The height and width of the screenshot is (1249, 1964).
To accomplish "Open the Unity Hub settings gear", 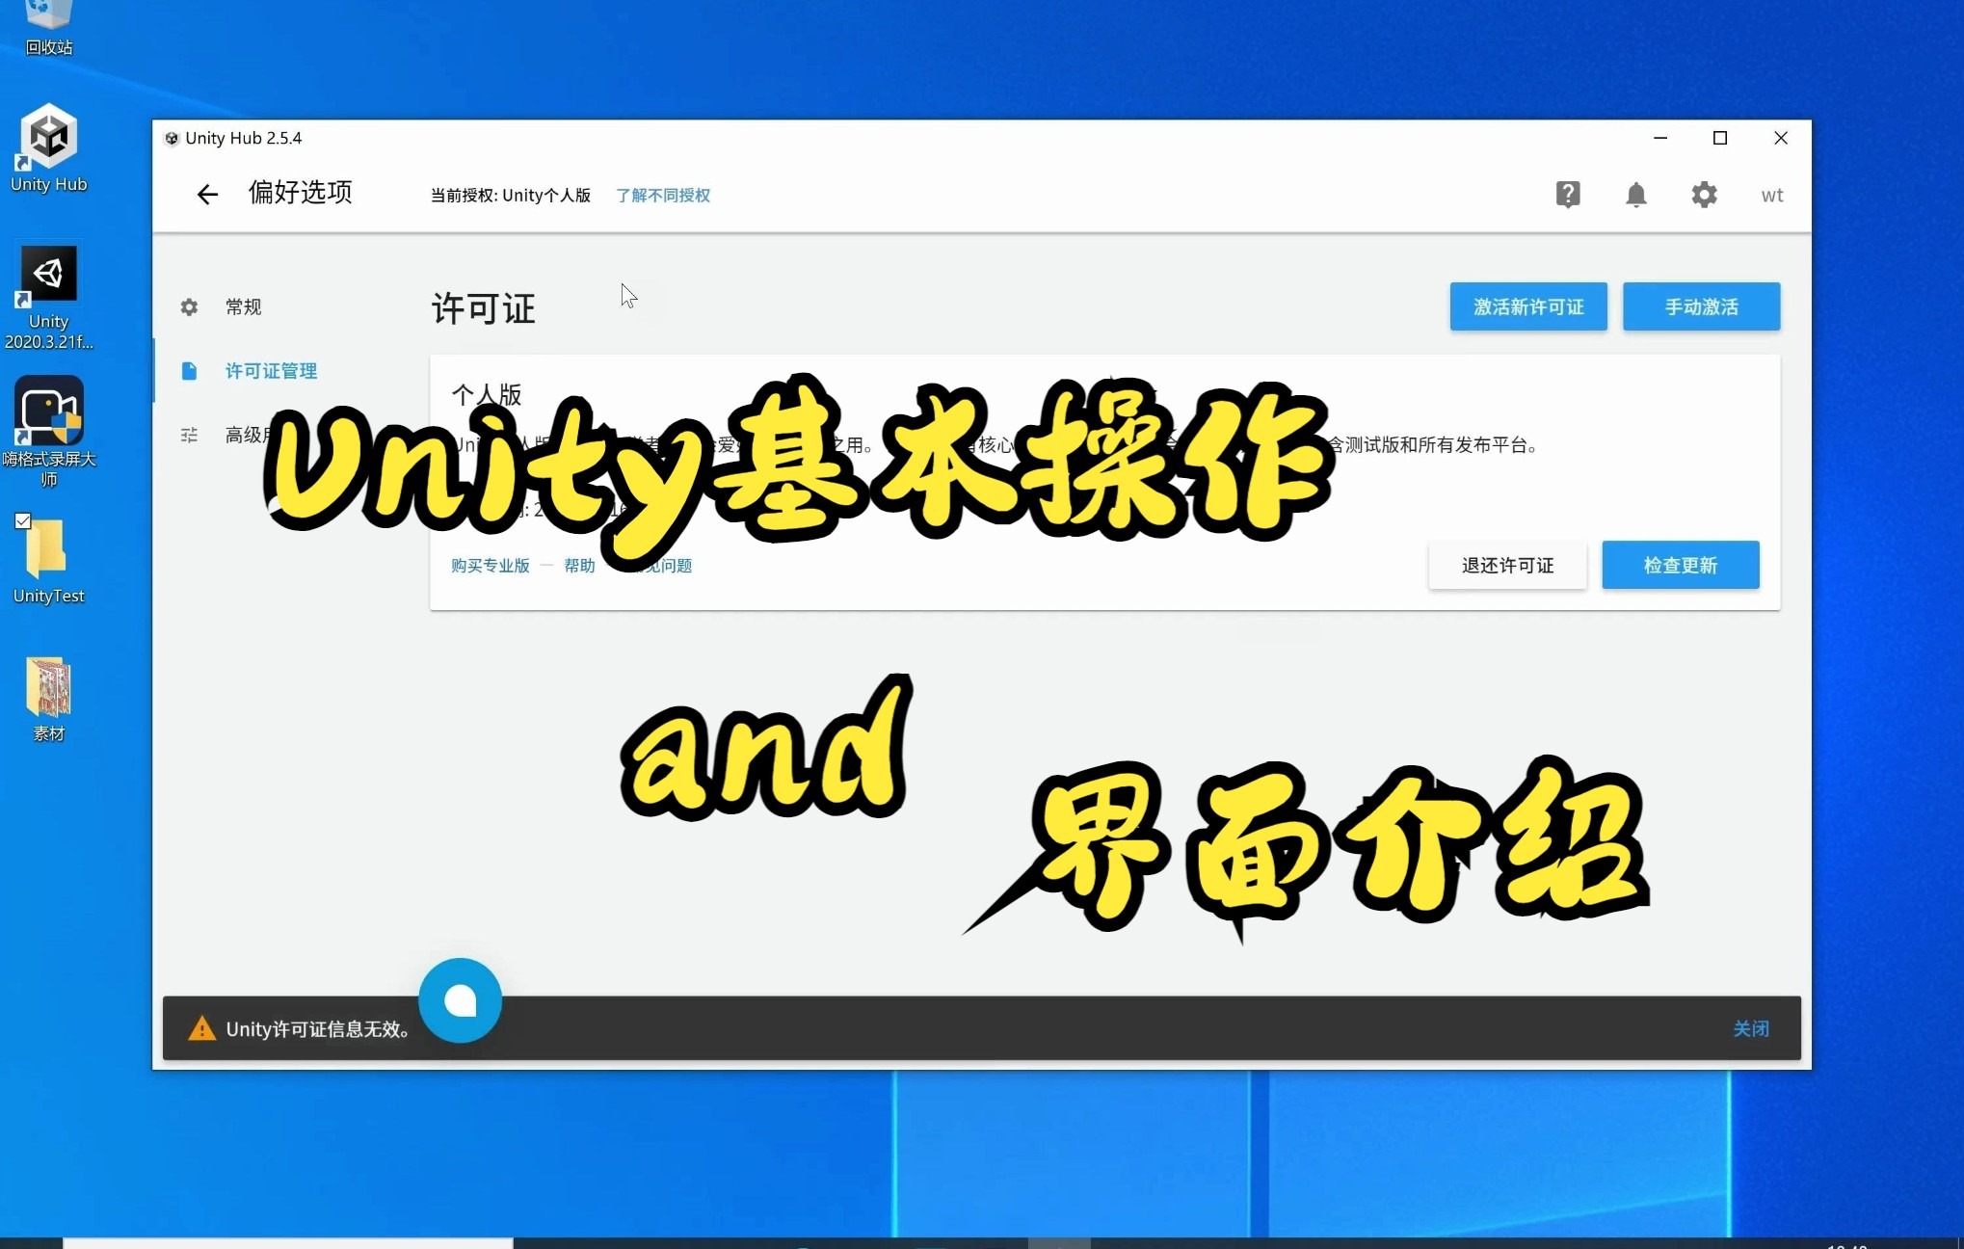I will pyautogui.click(x=1704, y=195).
